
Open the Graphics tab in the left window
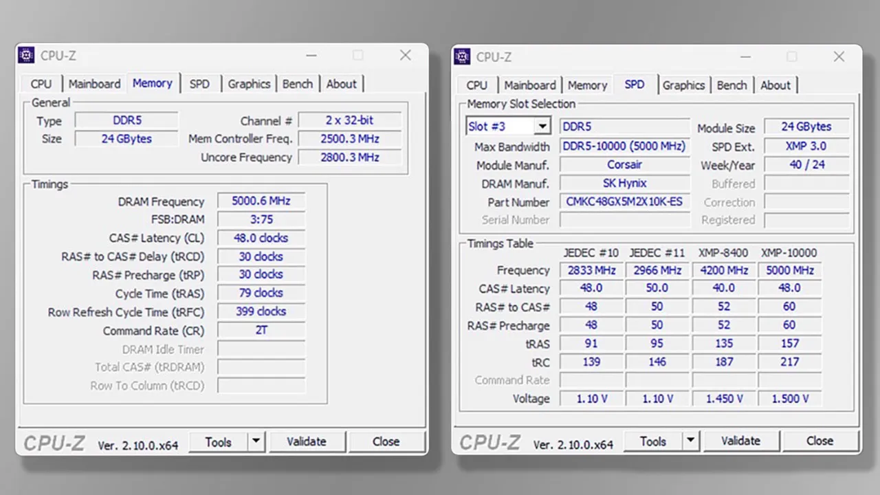[x=249, y=84]
